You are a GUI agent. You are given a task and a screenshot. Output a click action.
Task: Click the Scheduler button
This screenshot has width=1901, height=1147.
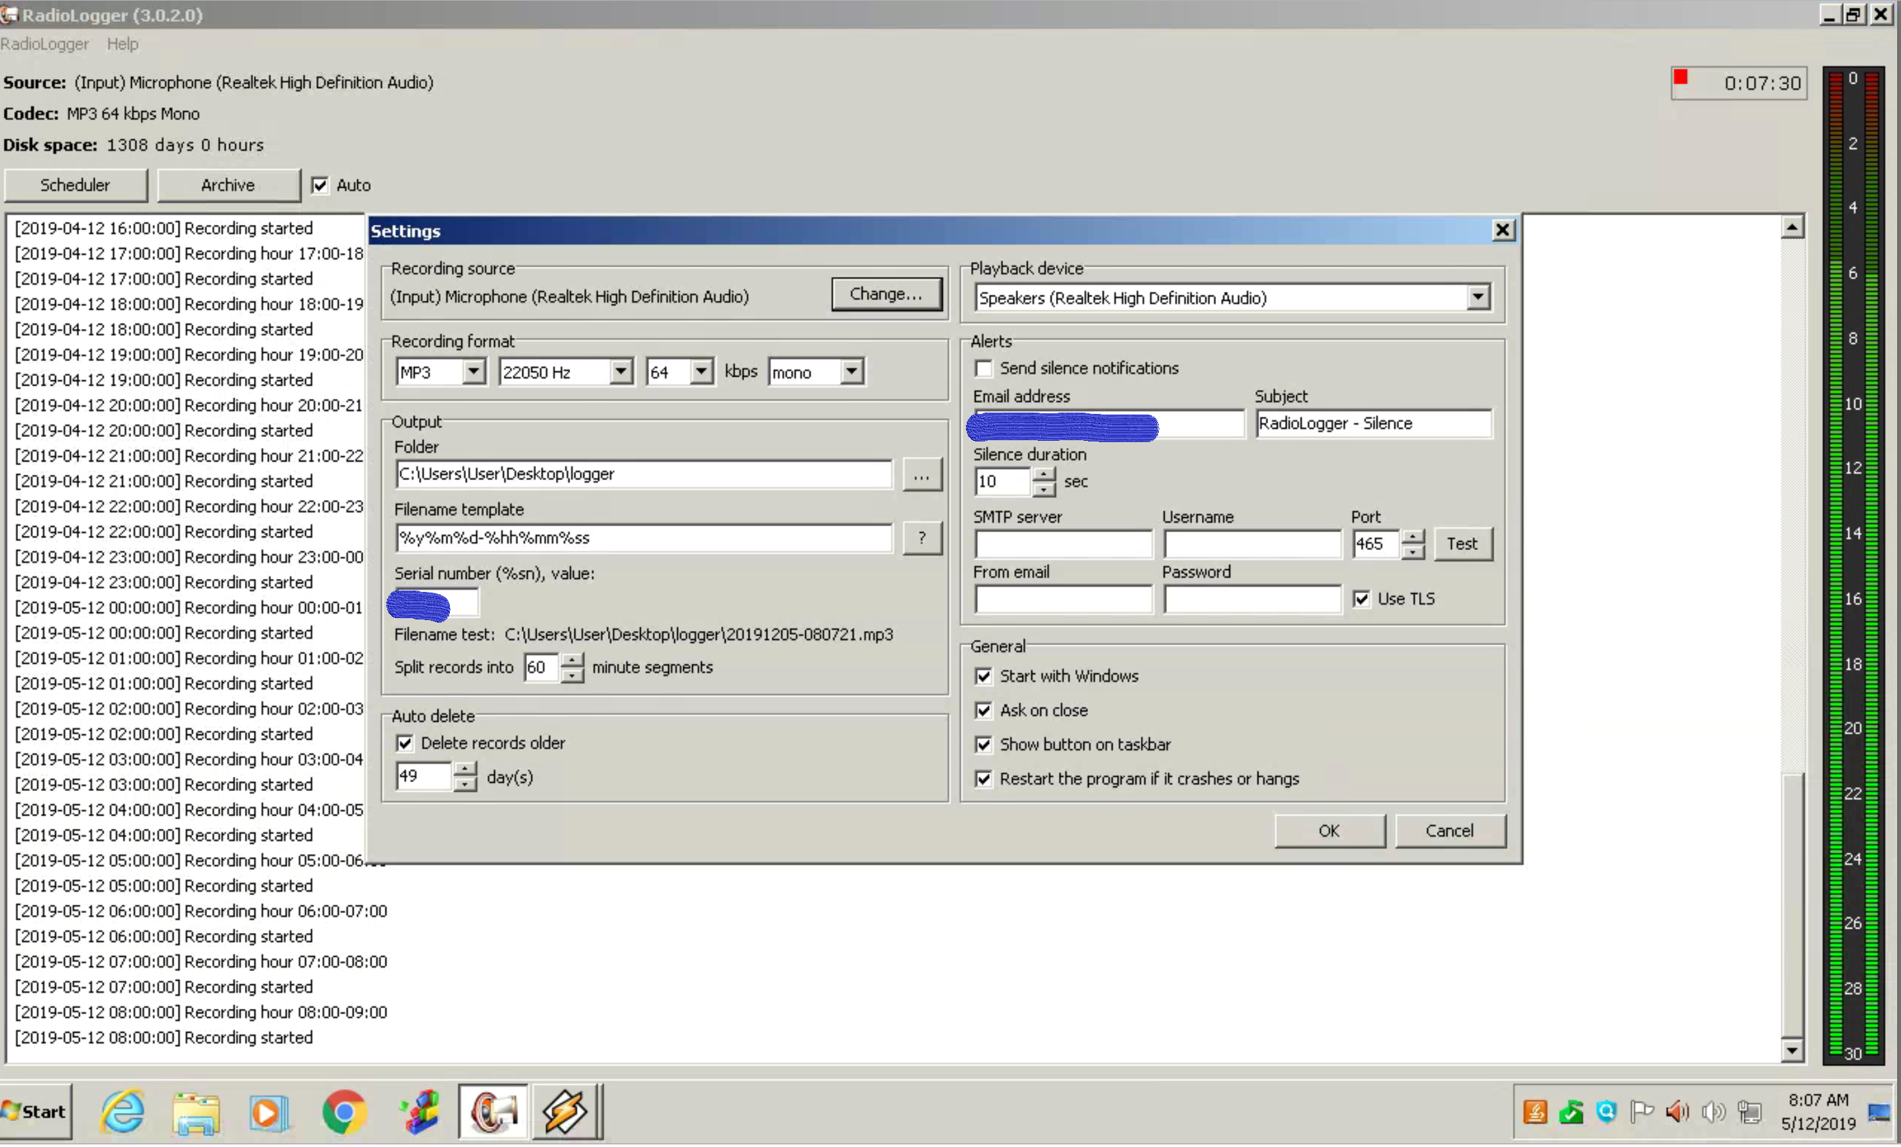click(76, 185)
